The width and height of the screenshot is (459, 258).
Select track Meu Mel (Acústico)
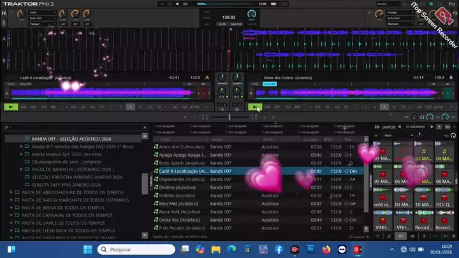point(258,204)
